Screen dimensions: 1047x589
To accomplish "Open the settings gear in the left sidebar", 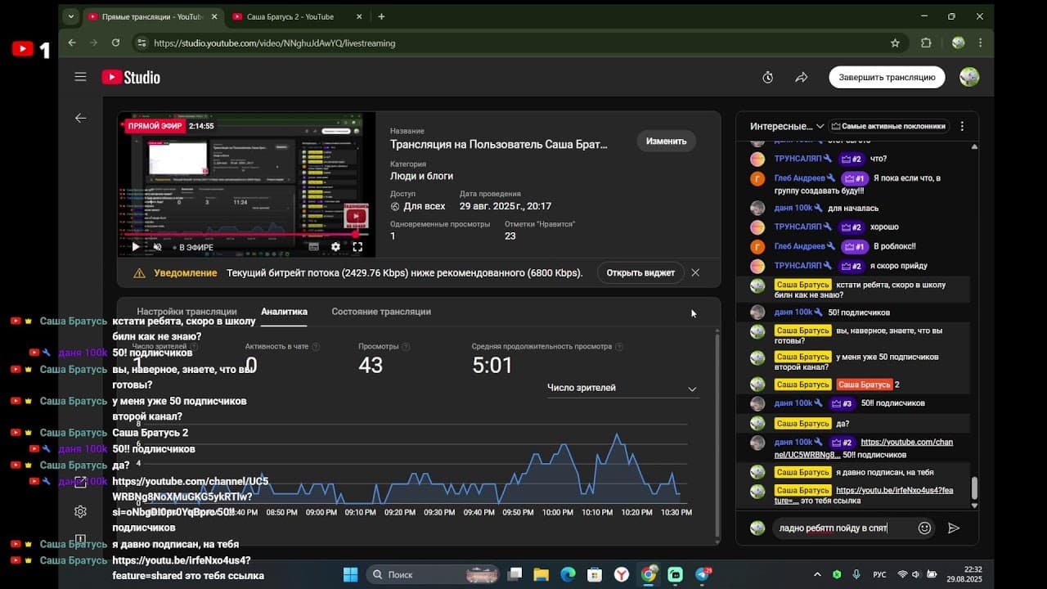I will (x=80, y=511).
